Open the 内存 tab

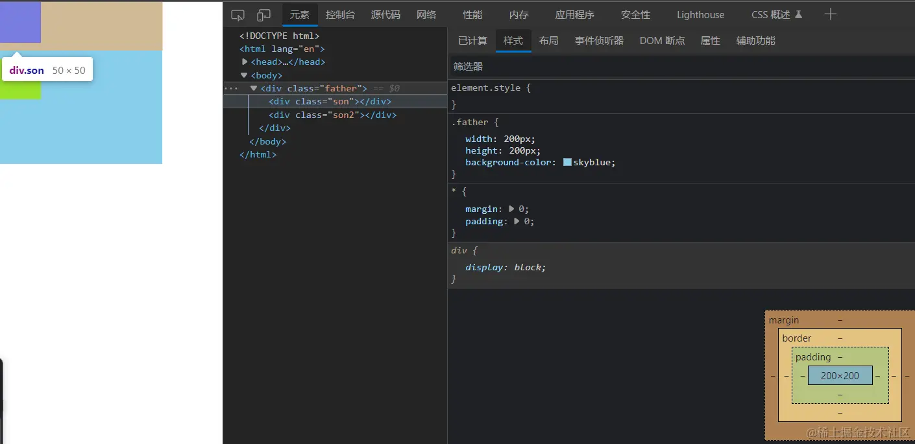point(518,15)
